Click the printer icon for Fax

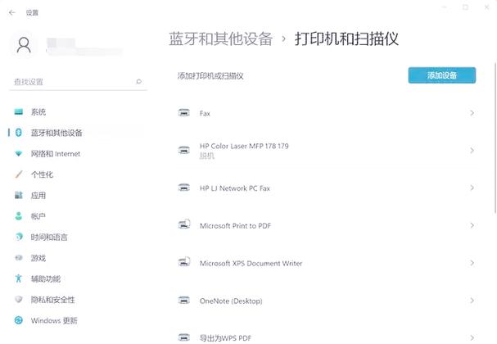184,113
